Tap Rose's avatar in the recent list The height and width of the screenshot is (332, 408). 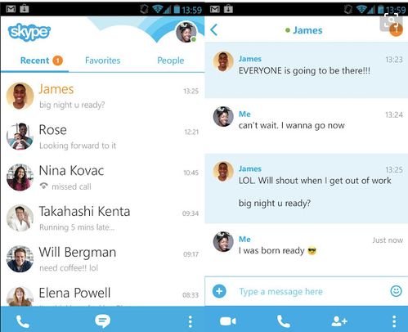(x=20, y=137)
